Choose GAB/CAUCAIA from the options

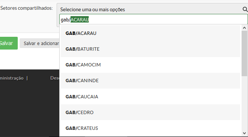[x=150, y=96]
